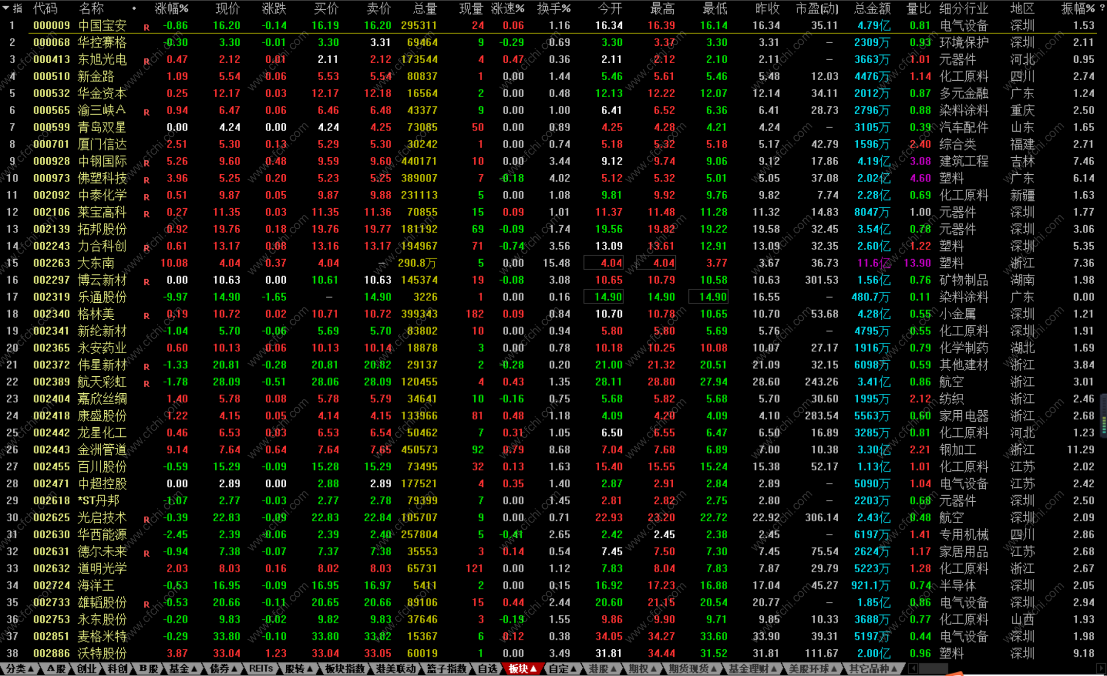Sort by the 涨幅% column header

pyautogui.click(x=171, y=9)
